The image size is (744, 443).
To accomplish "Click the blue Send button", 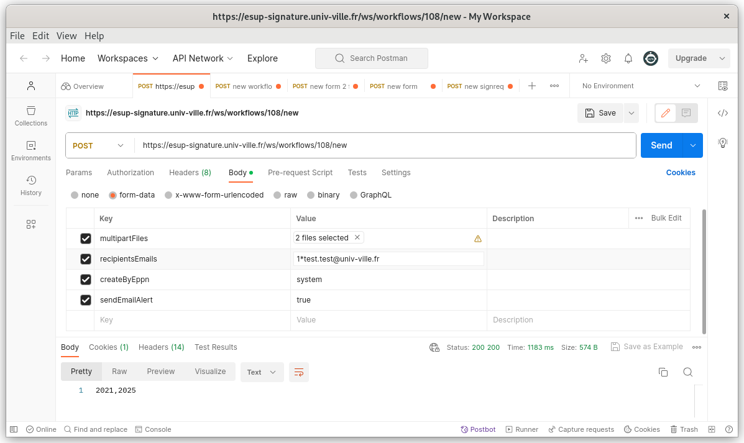I will (661, 145).
